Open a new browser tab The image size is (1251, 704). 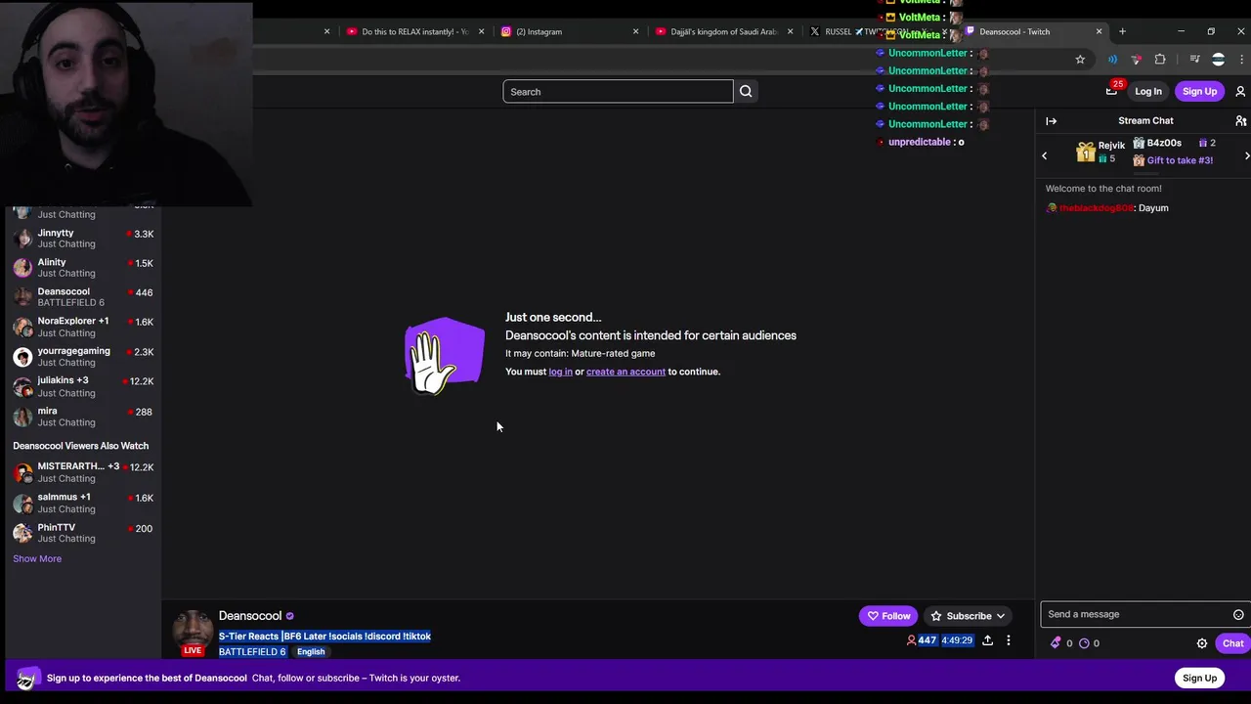click(1122, 31)
